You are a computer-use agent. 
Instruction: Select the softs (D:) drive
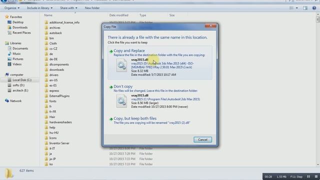18,85
